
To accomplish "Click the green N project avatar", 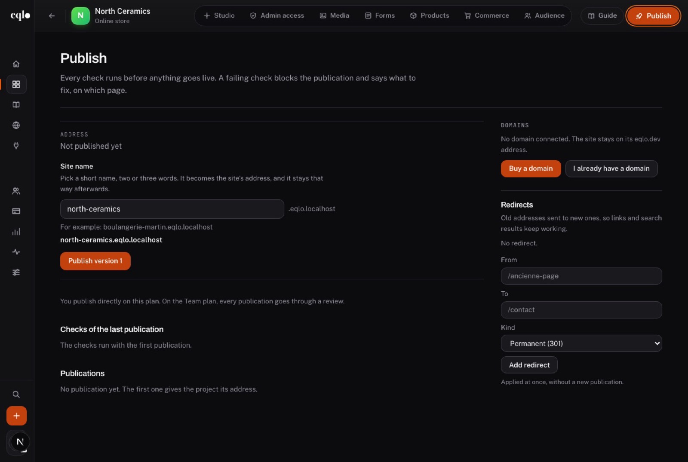I will (80, 15).
